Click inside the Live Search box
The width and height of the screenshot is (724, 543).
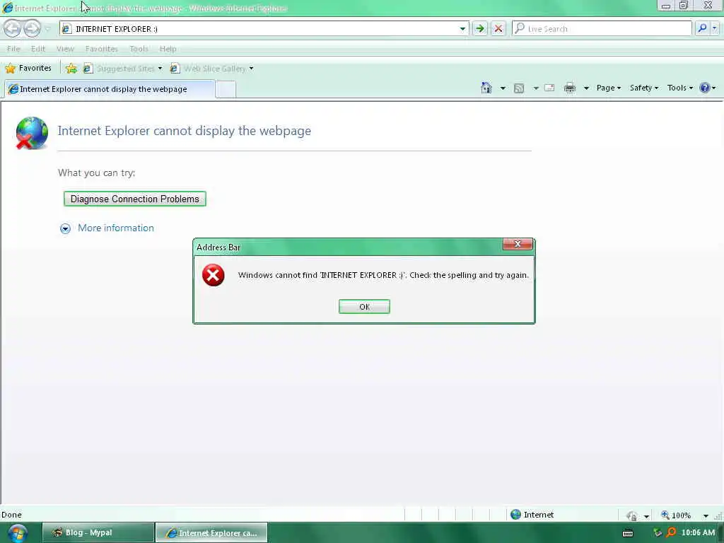pos(602,28)
